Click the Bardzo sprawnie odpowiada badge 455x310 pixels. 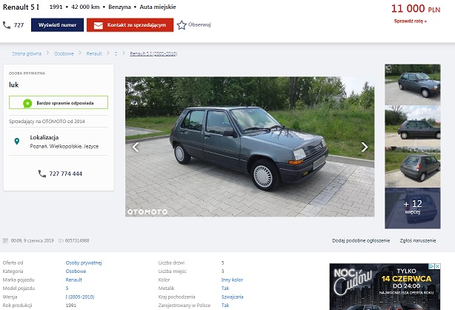[59, 102]
